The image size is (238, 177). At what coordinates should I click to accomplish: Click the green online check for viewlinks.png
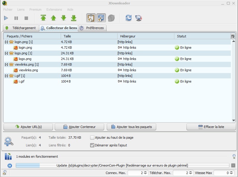(x=177, y=70)
